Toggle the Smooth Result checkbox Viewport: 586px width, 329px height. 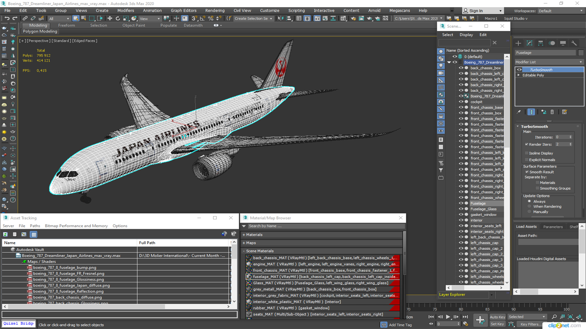(527, 172)
